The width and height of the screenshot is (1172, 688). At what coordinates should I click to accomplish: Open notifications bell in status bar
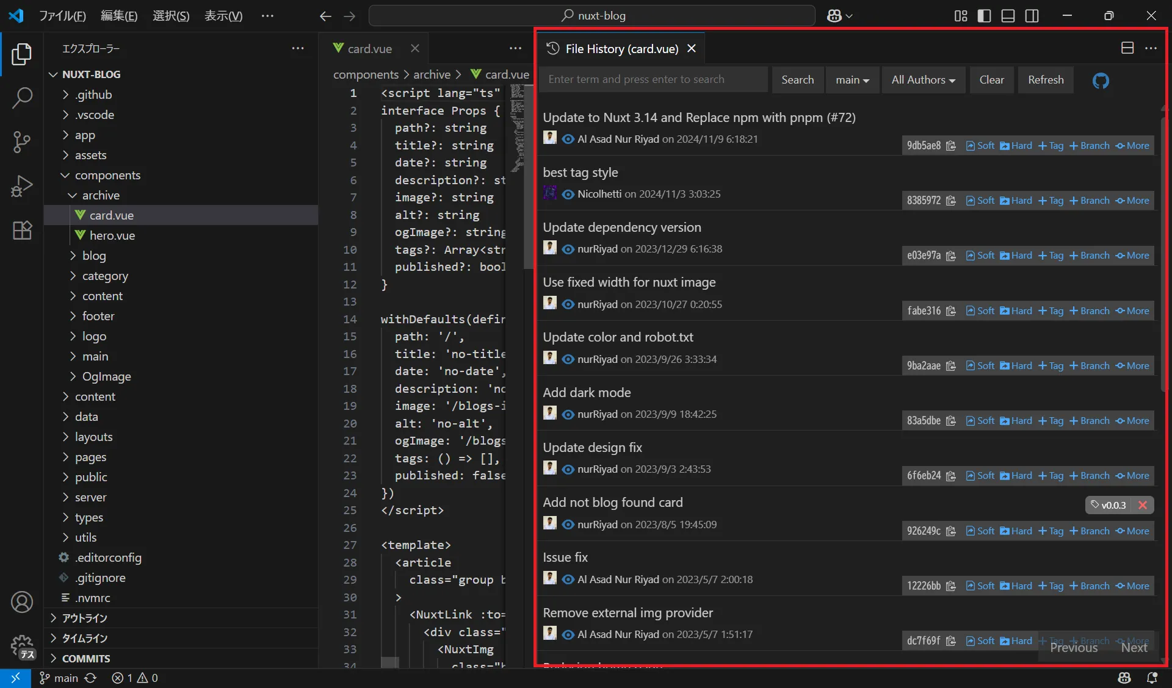click(1152, 678)
